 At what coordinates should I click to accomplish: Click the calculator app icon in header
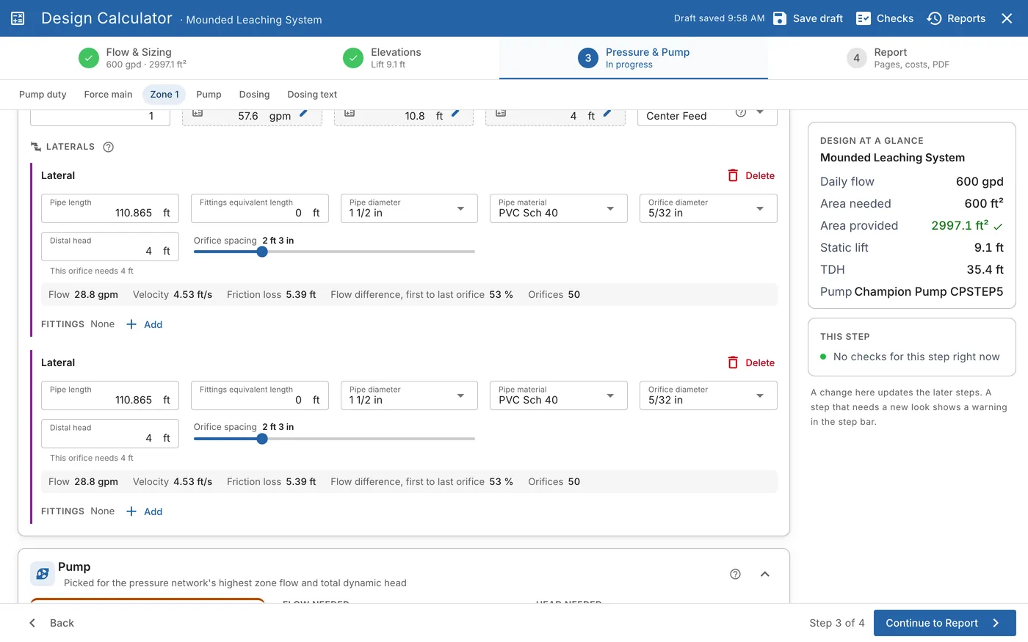pyautogui.click(x=18, y=18)
